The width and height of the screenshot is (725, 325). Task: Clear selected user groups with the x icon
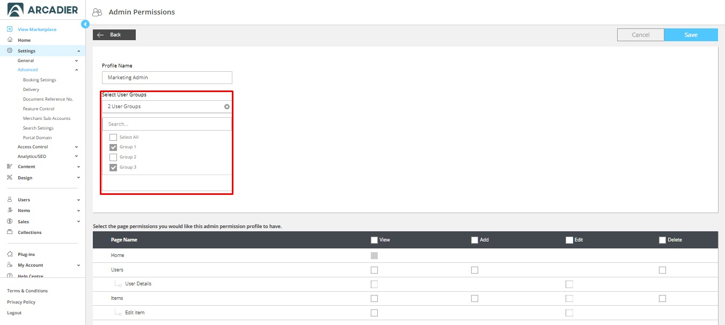(x=226, y=107)
